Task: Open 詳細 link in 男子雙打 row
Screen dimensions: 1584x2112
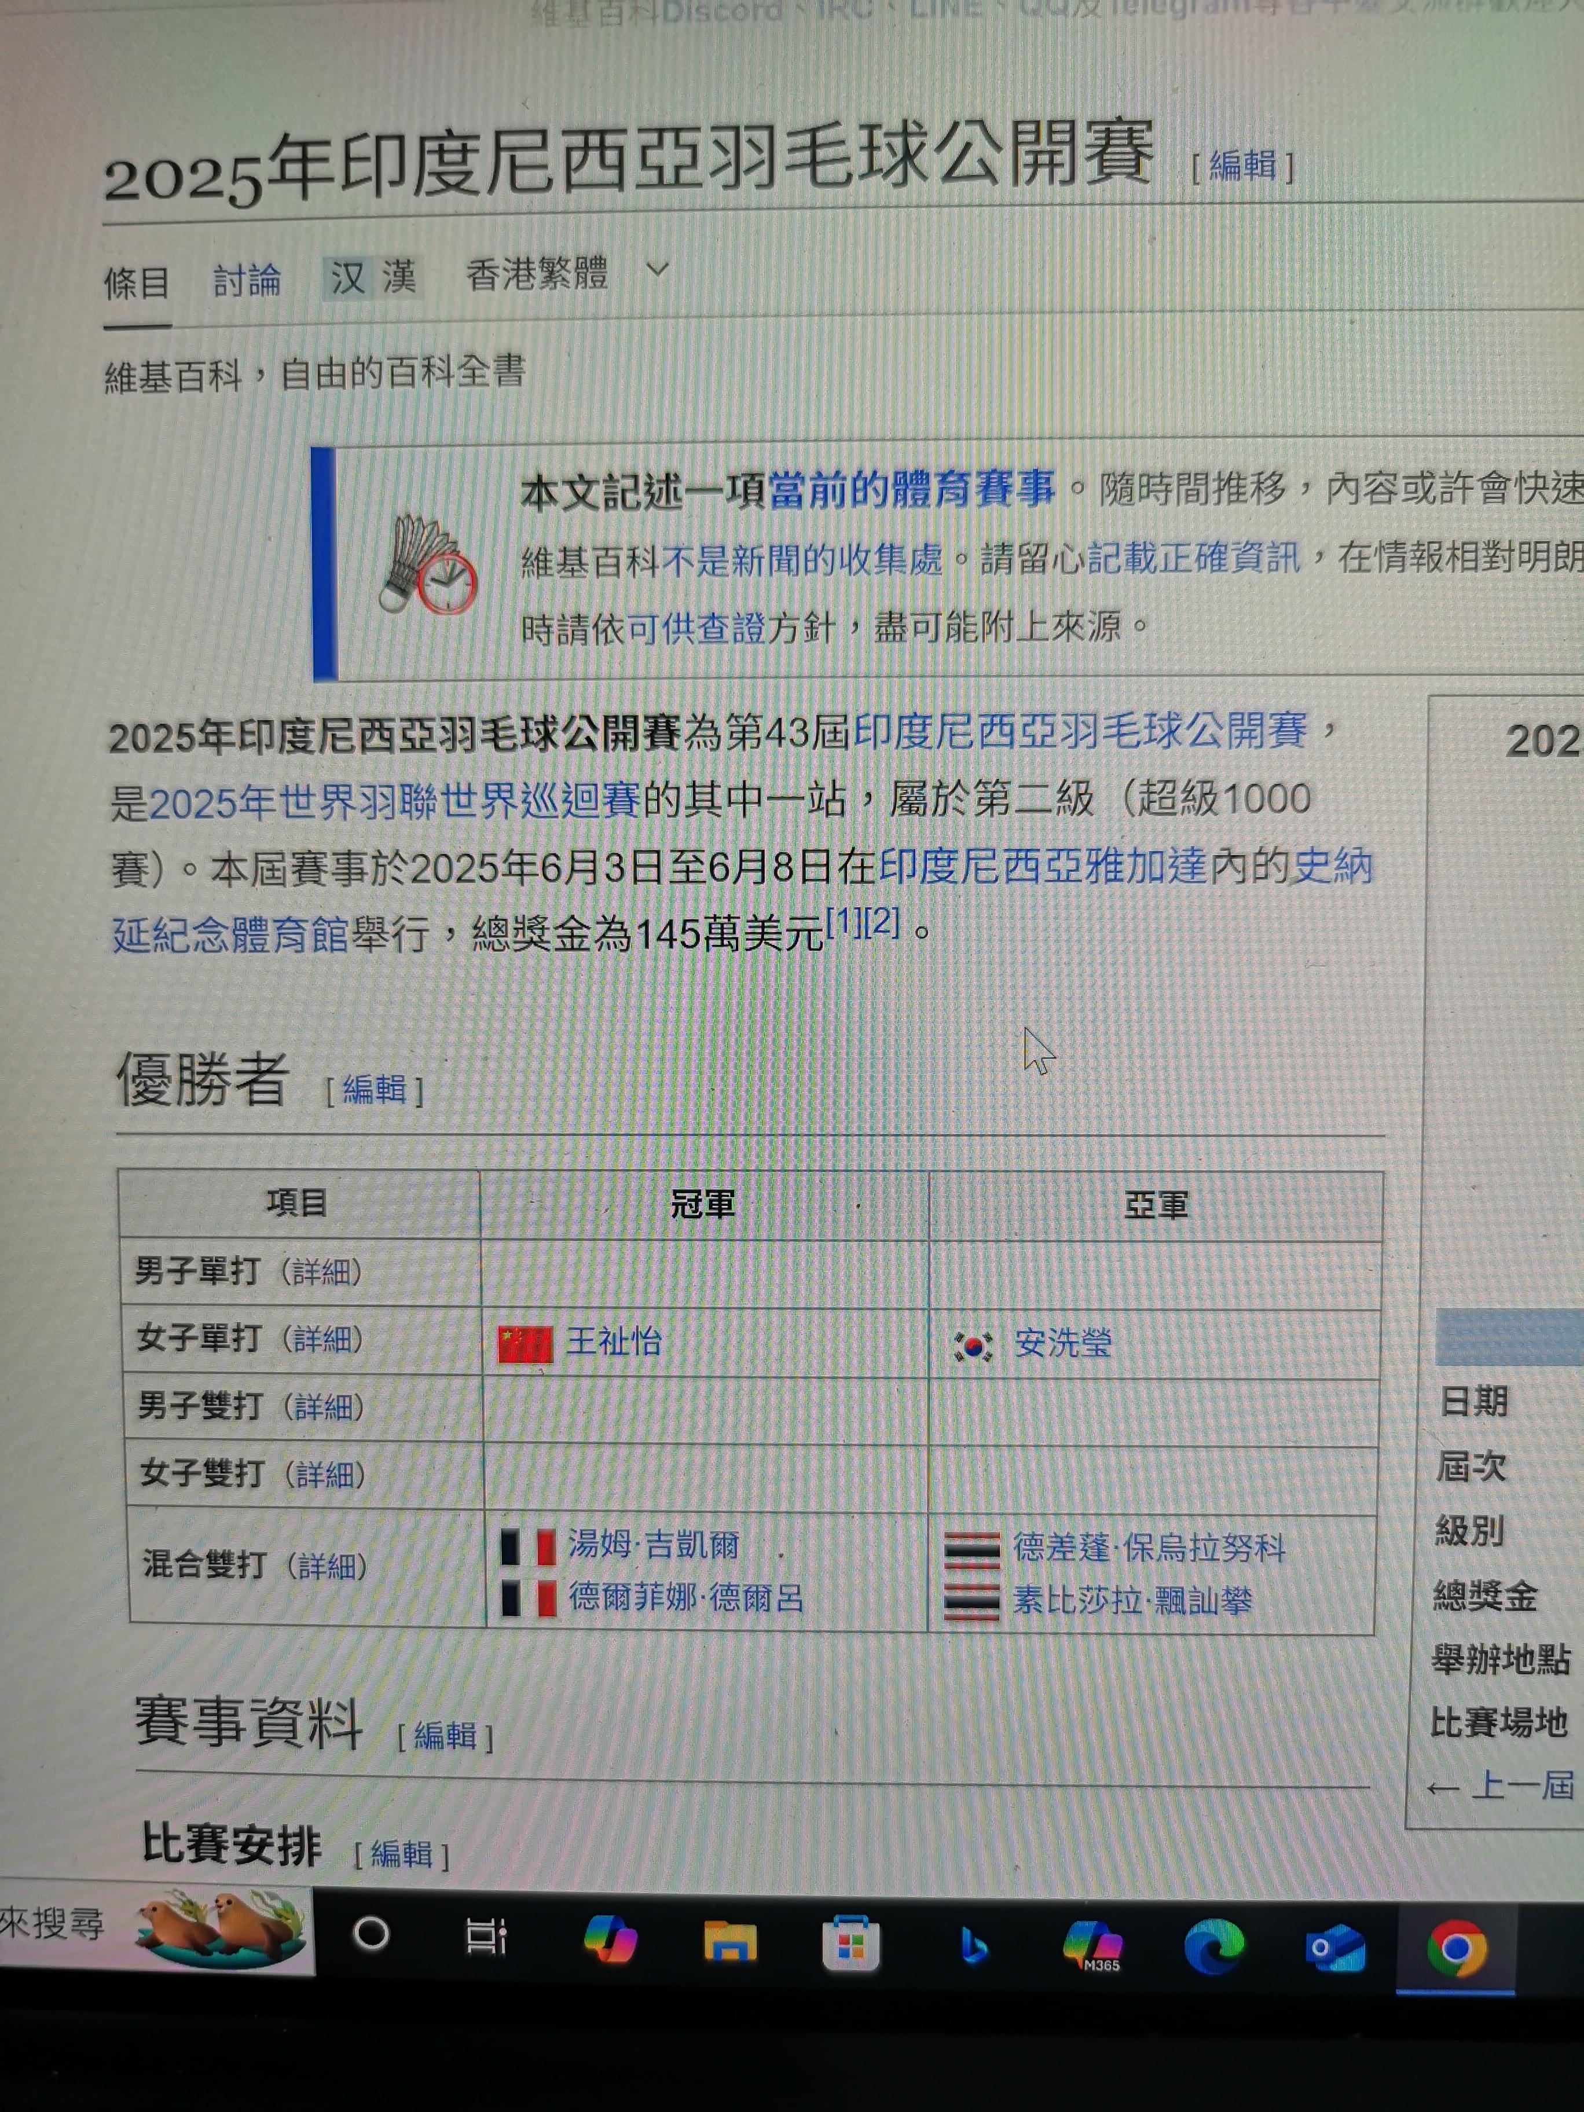Action: click(325, 1406)
